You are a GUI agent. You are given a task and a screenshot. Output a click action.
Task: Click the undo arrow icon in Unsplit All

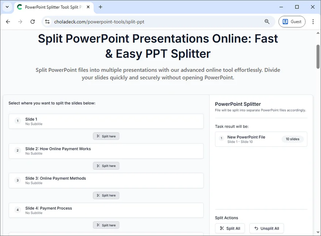[x=256, y=228]
